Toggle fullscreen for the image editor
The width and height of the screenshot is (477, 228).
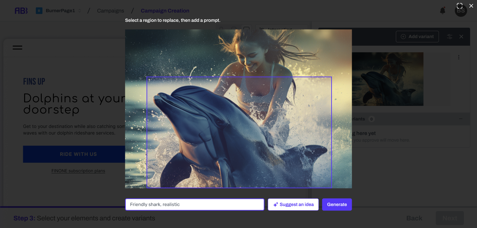459,6
